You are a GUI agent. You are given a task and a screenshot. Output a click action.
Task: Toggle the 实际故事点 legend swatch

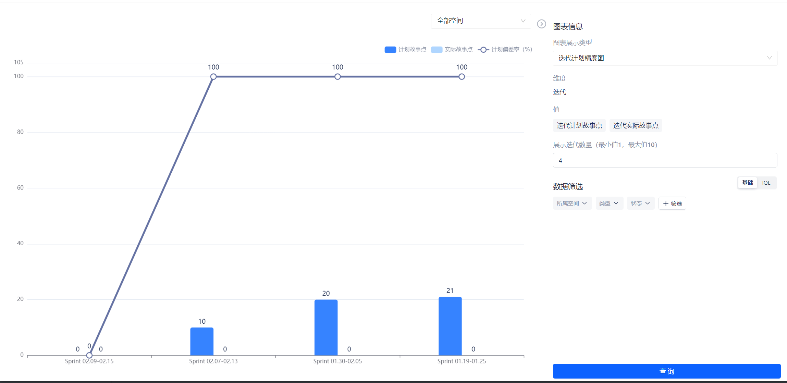(x=436, y=50)
